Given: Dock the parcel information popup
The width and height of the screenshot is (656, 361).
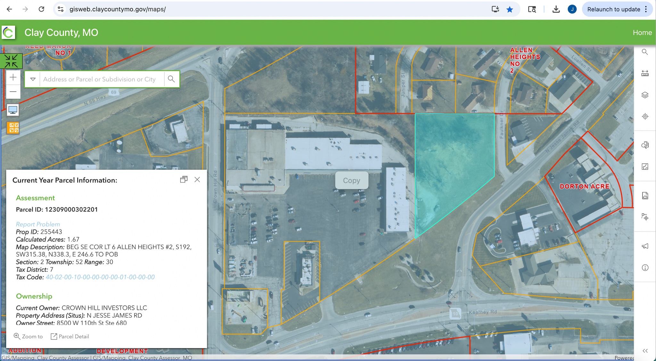Looking at the screenshot, I should 184,180.
